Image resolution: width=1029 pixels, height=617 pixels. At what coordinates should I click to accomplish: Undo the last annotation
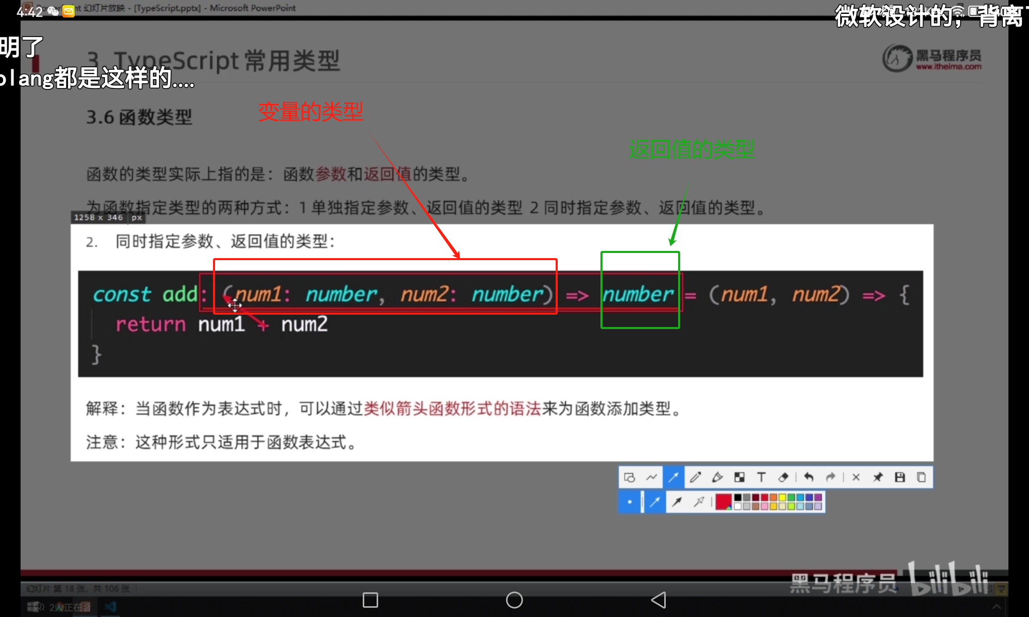(809, 478)
